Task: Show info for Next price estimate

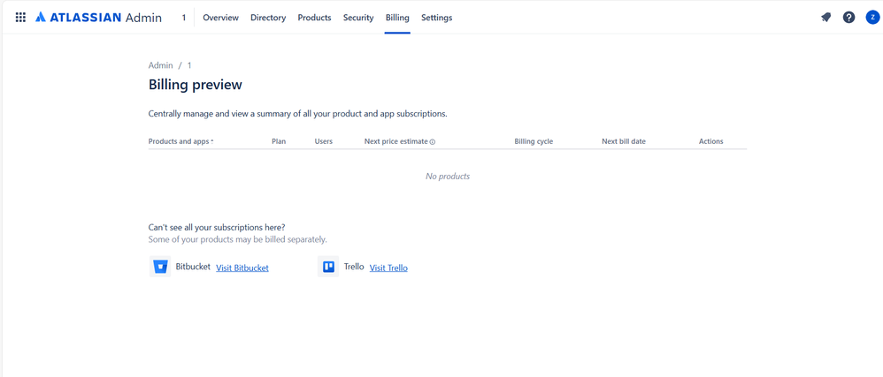Action: coord(433,141)
